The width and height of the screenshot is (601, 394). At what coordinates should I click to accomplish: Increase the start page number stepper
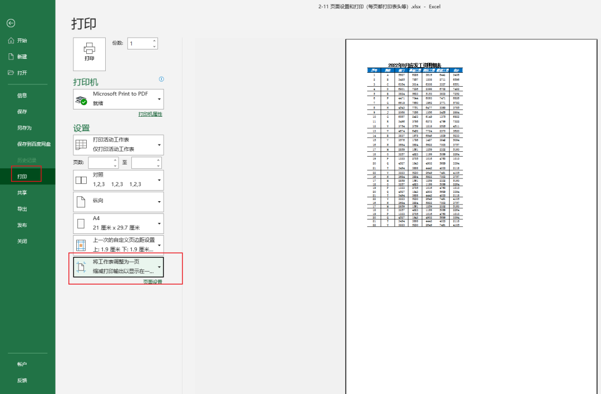pos(115,160)
